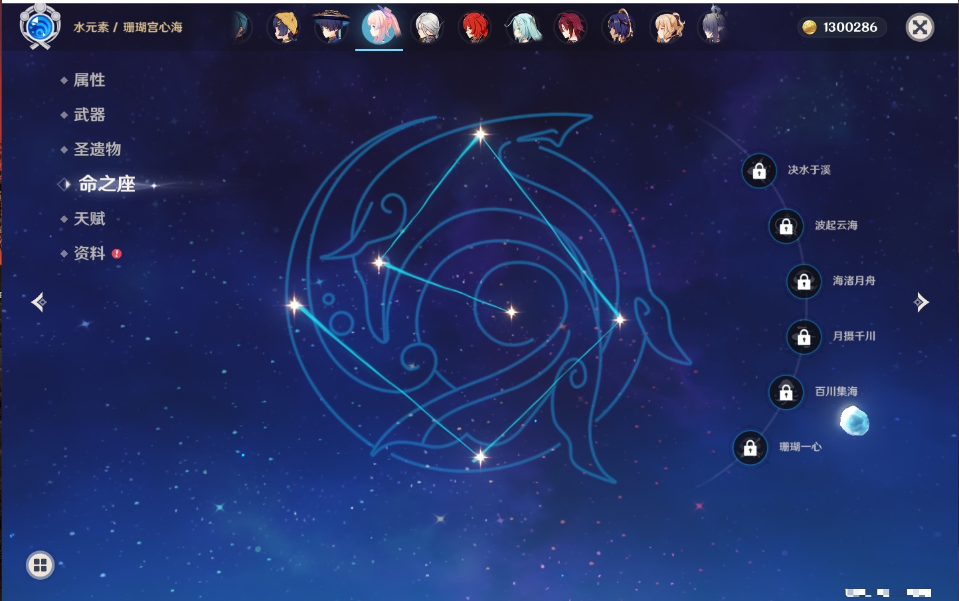This screenshot has height=601, width=959.
Task: Click the red alert badge beside 资料
Action: [x=117, y=254]
